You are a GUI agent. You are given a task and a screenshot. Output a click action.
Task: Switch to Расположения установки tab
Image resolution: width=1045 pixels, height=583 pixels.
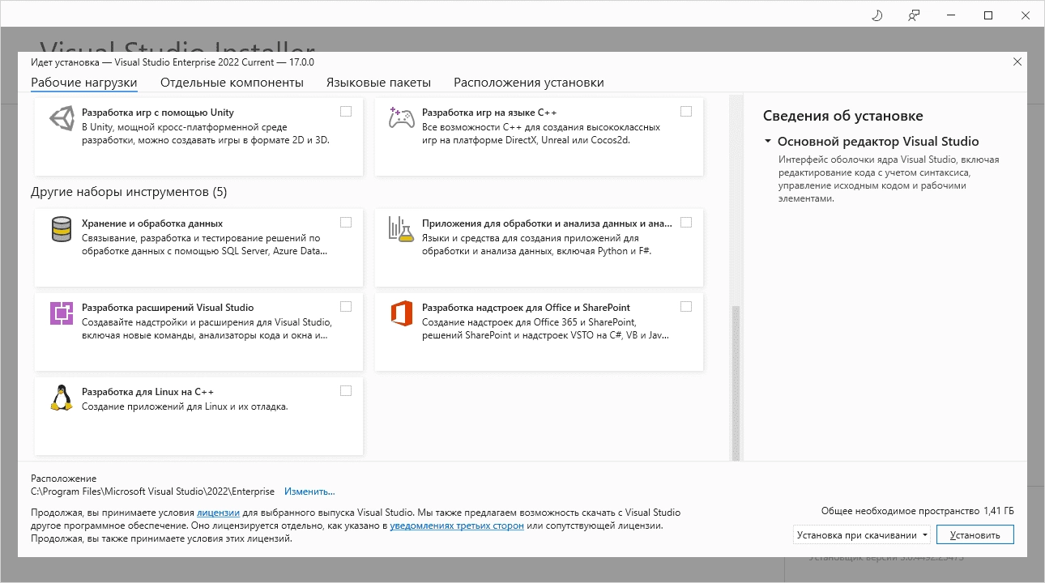529,83
